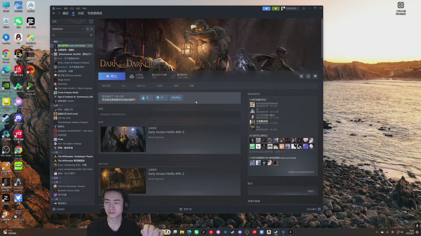This screenshot has width=421, height=236.
Task: Open the downloads manager at bottom
Action: [186, 209]
